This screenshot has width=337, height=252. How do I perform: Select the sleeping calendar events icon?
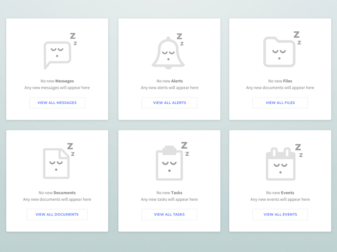280,164
